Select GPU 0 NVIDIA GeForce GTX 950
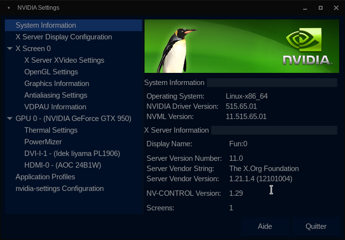 [x=73, y=119]
